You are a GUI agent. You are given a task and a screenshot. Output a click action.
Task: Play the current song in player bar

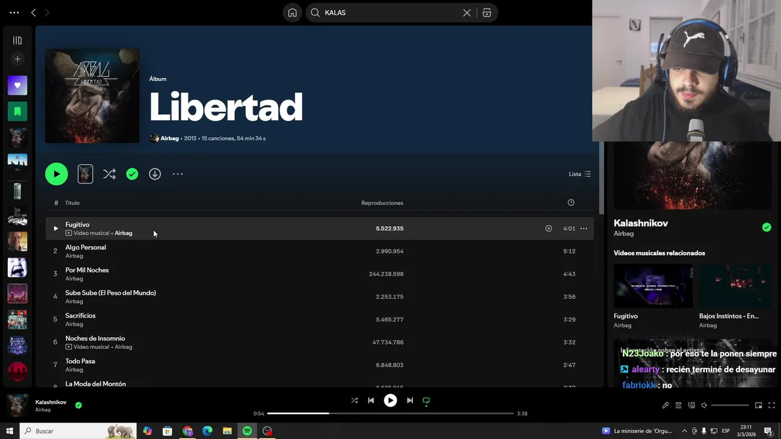point(390,401)
